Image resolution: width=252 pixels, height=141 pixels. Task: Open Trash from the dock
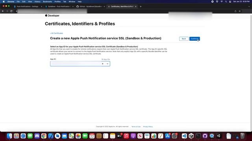(x=243, y=136)
